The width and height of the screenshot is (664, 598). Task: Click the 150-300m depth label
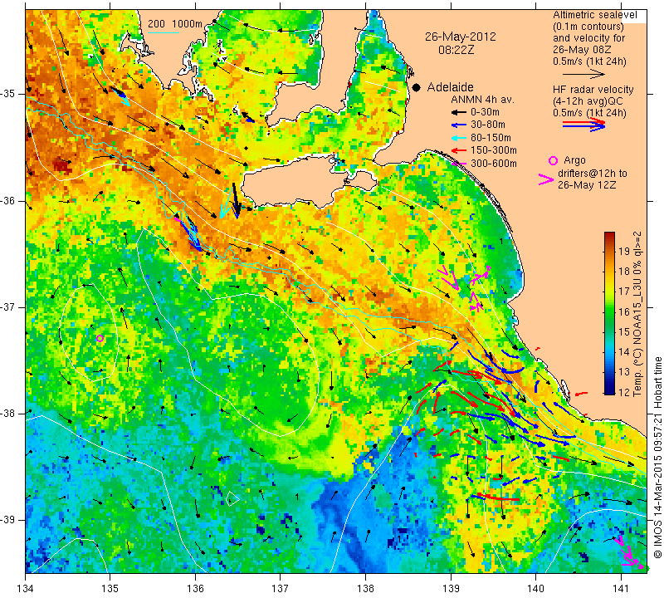click(x=494, y=150)
